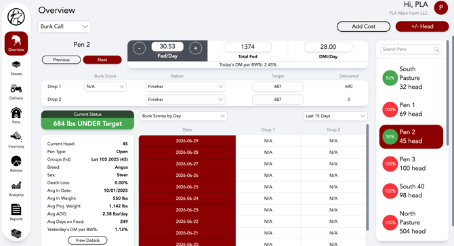Open Analytics chart icon
Viewport: 454px width, 246px height.
(16, 188)
